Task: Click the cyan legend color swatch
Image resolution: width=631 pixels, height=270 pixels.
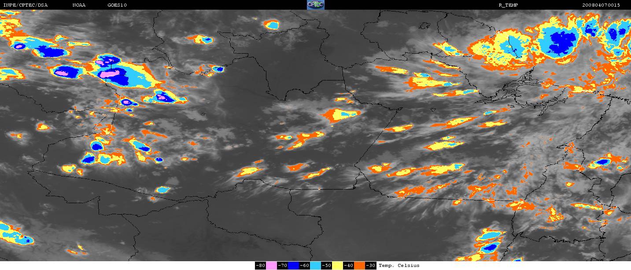Action: tap(315, 266)
